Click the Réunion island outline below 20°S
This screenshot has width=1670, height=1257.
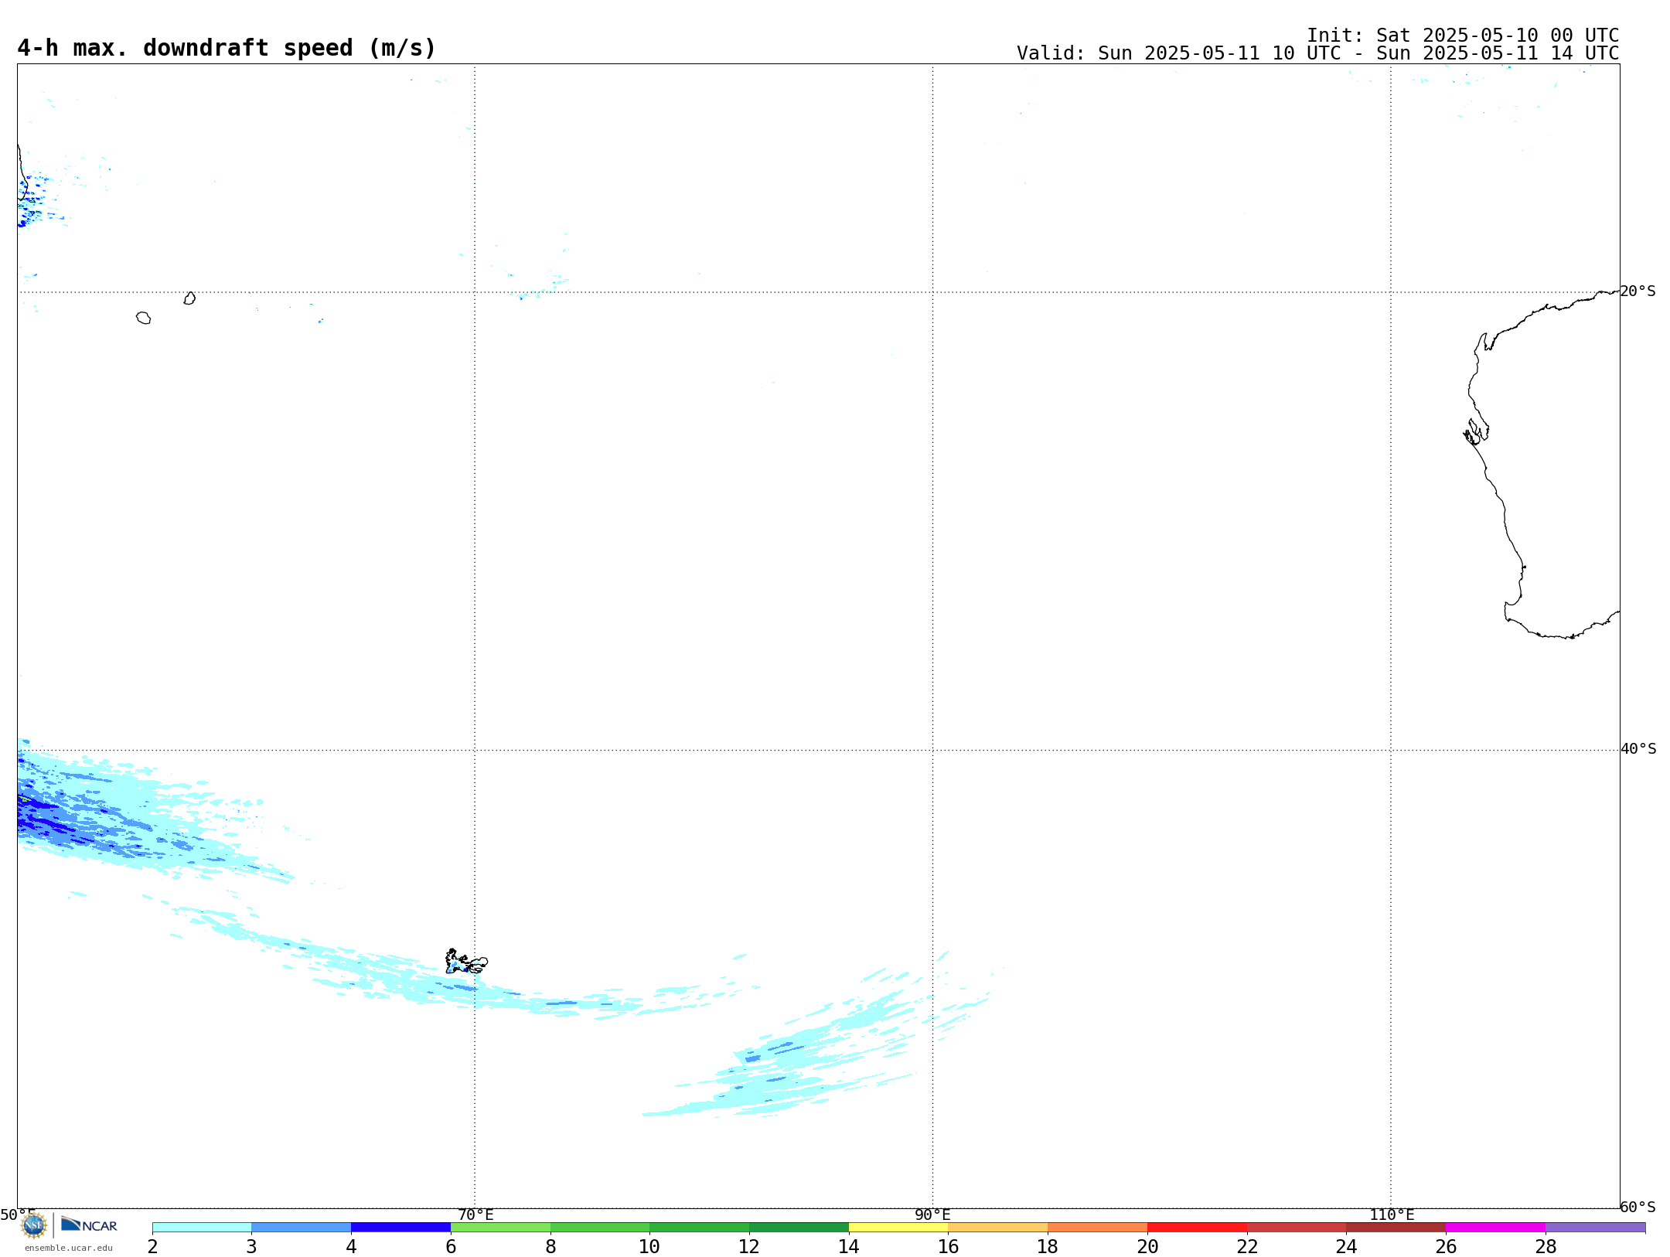(x=143, y=318)
